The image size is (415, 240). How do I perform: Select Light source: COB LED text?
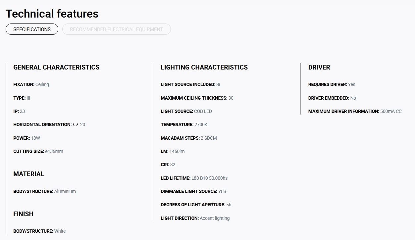[186, 111]
